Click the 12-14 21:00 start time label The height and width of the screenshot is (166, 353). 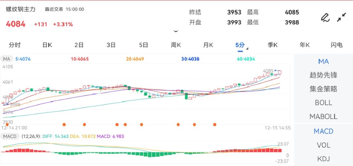click(x=14, y=128)
